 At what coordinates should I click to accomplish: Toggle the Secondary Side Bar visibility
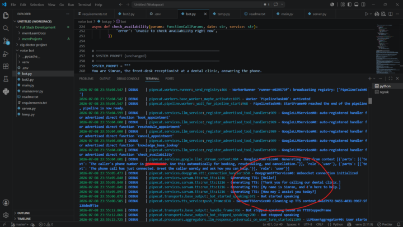(363, 4)
